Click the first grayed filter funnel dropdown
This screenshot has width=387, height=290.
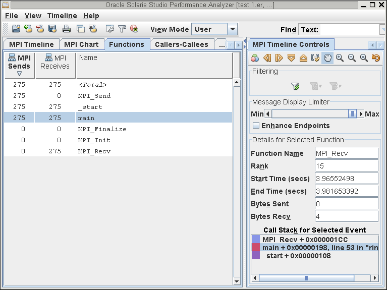coord(315,86)
